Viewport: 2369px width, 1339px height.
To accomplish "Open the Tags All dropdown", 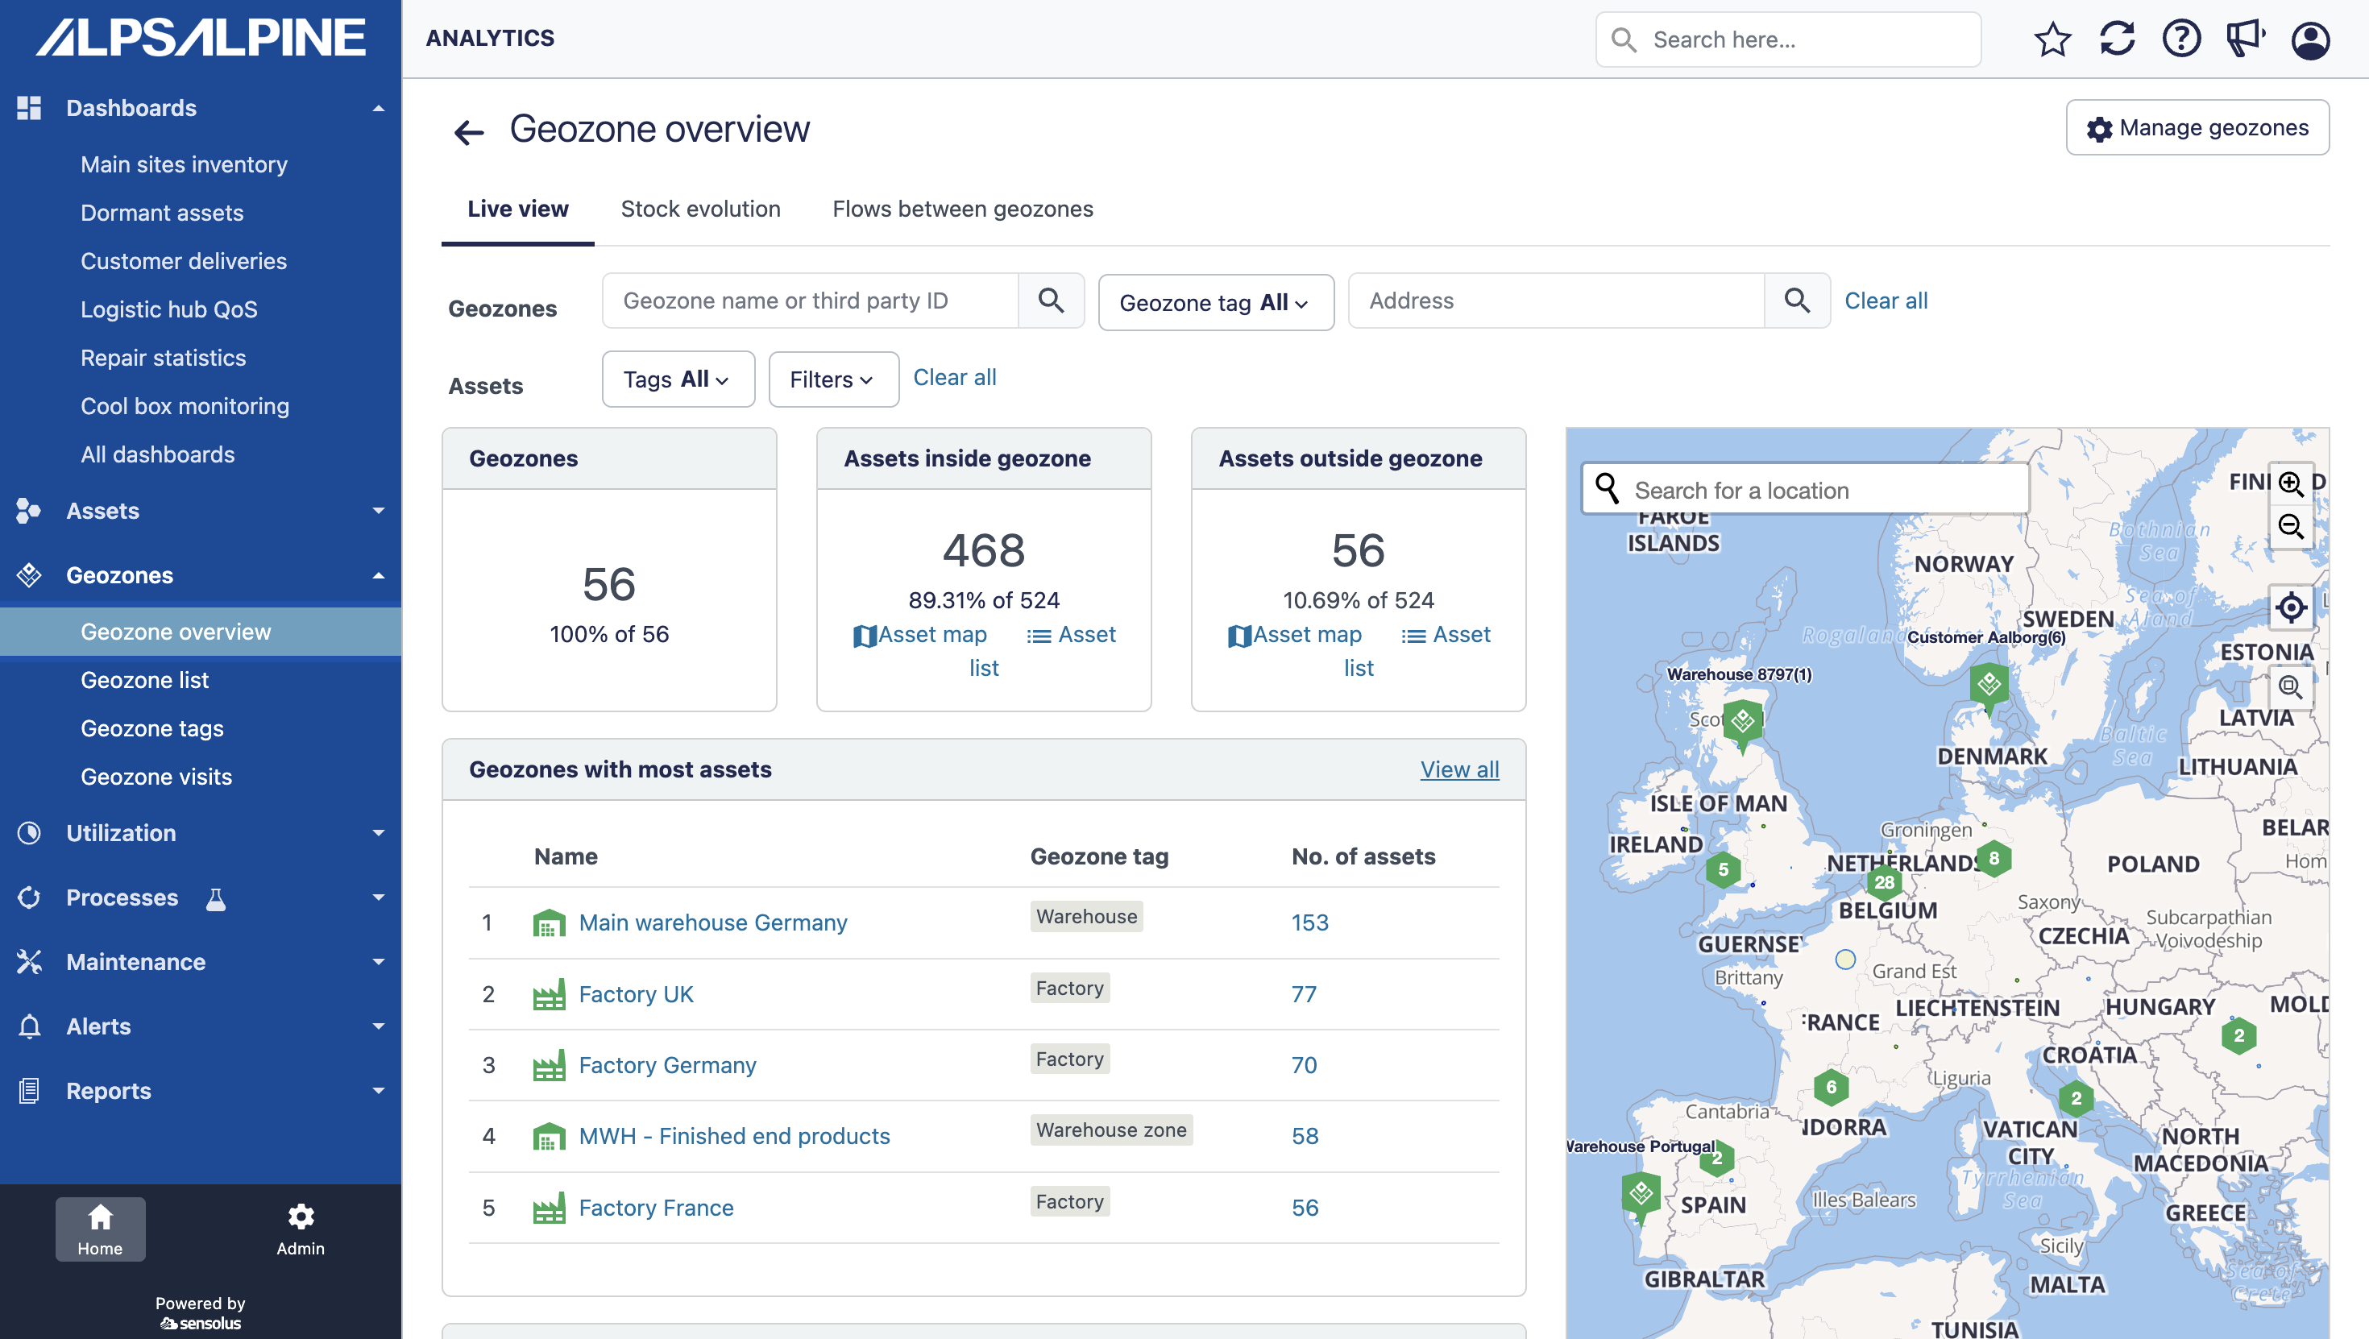I will pyautogui.click(x=678, y=379).
